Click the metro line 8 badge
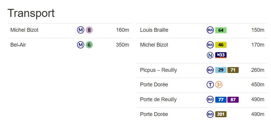271x127 pixels. 89,30
